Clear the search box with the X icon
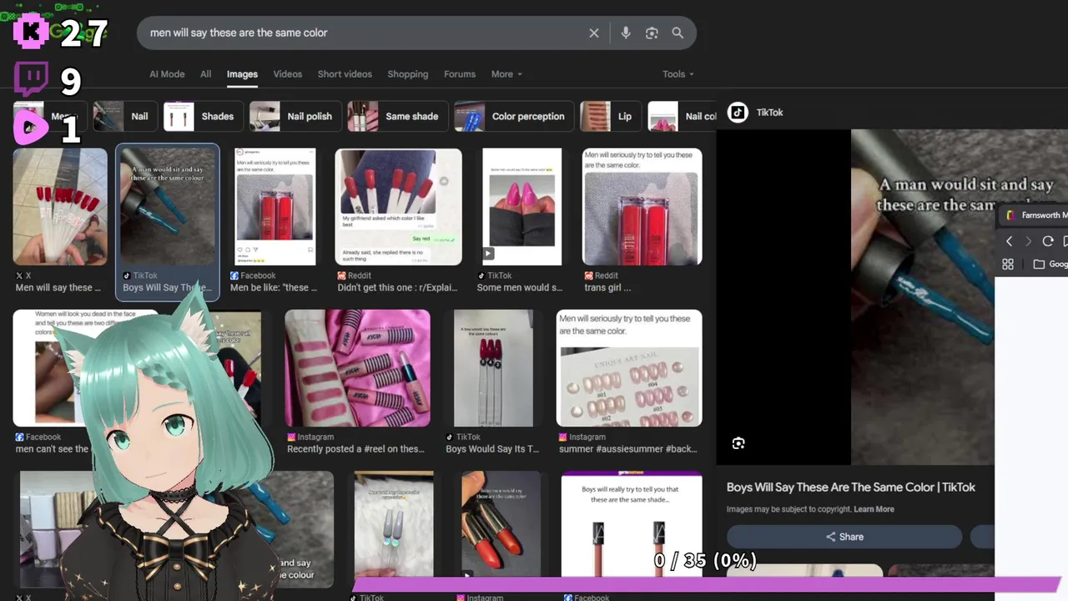1068x601 pixels. tap(594, 33)
